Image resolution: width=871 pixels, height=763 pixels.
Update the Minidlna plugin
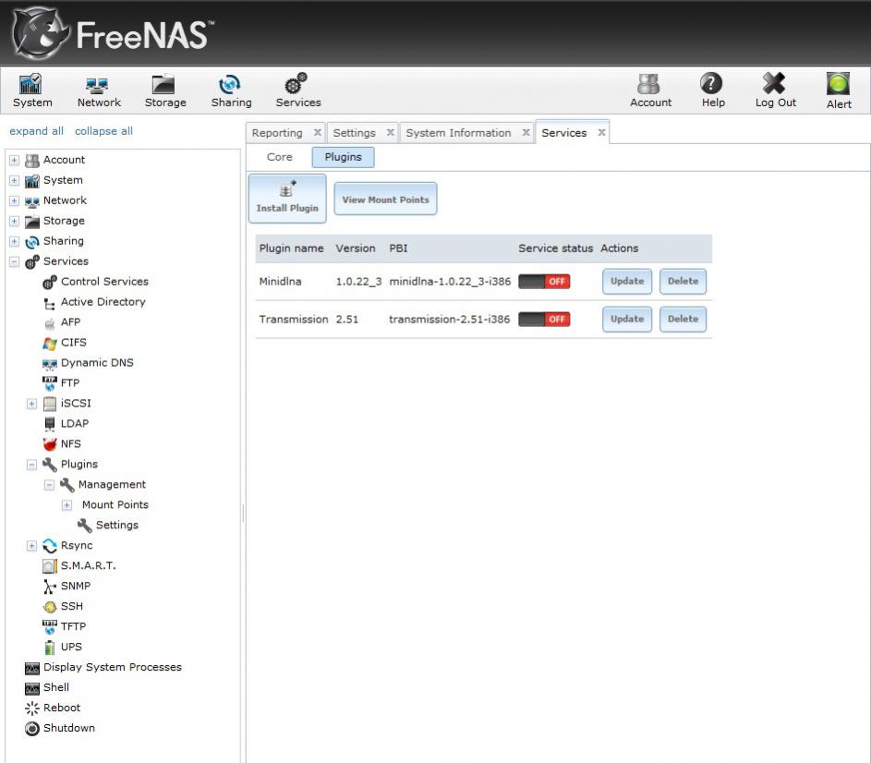(627, 281)
